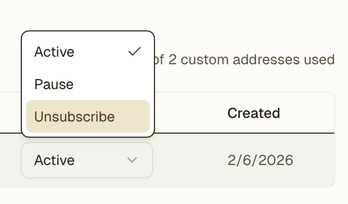
Task: Click the "Pause" text in the popup
Action: [54, 84]
